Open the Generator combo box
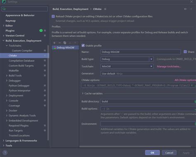Viewport: 196px width, 157px height. click(x=148, y=74)
